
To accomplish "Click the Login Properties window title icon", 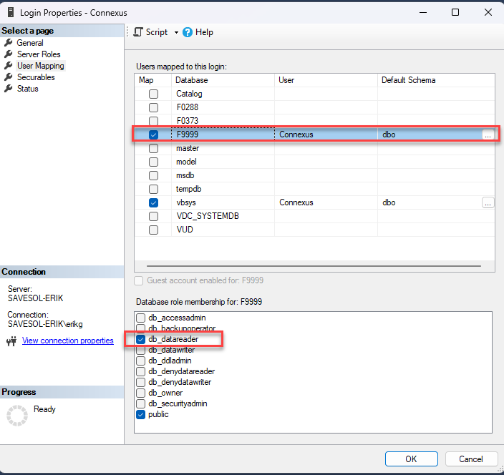I will (x=11, y=12).
